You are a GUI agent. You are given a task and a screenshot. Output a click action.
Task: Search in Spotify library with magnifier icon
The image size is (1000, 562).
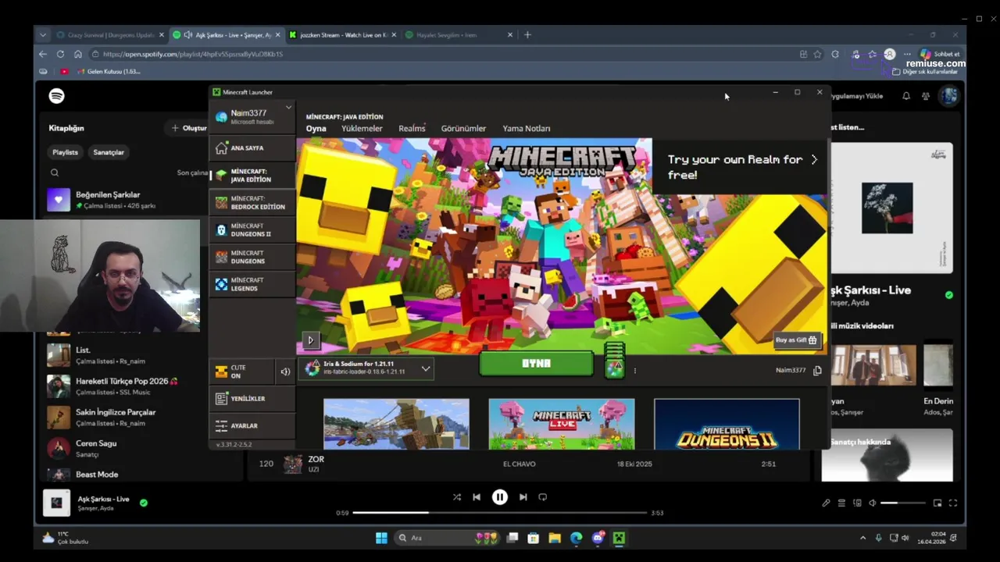[x=55, y=173]
